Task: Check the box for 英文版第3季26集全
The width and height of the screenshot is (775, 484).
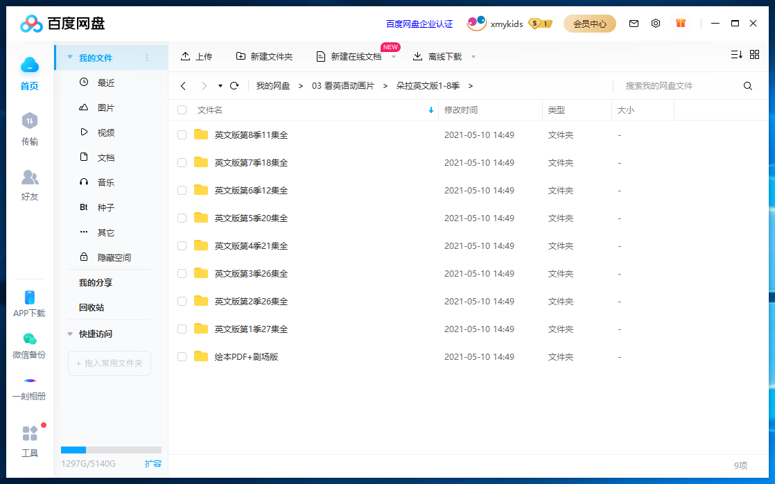Action: coord(182,273)
